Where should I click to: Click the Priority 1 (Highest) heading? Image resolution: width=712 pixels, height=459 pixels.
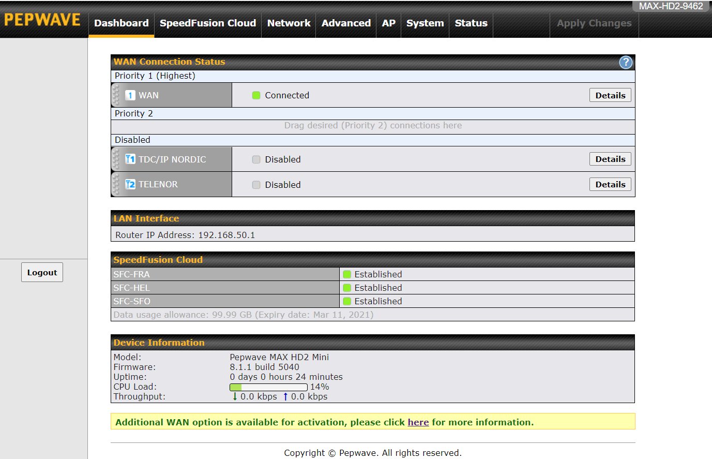155,76
